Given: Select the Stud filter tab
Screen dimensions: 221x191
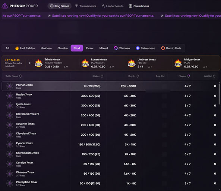Looking at the screenshot, I should (x=77, y=48).
